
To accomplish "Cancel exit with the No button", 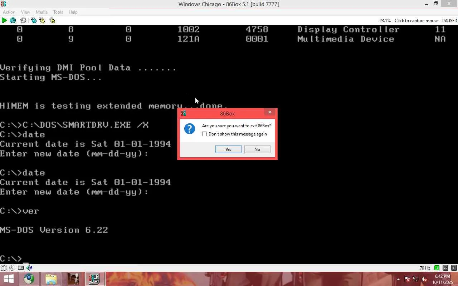I will click(x=257, y=149).
